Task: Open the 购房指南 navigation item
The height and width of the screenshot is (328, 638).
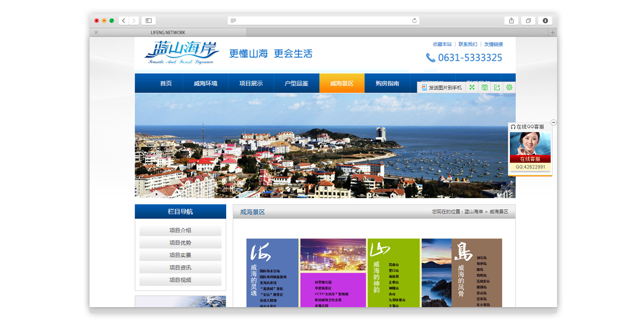Action: [387, 83]
